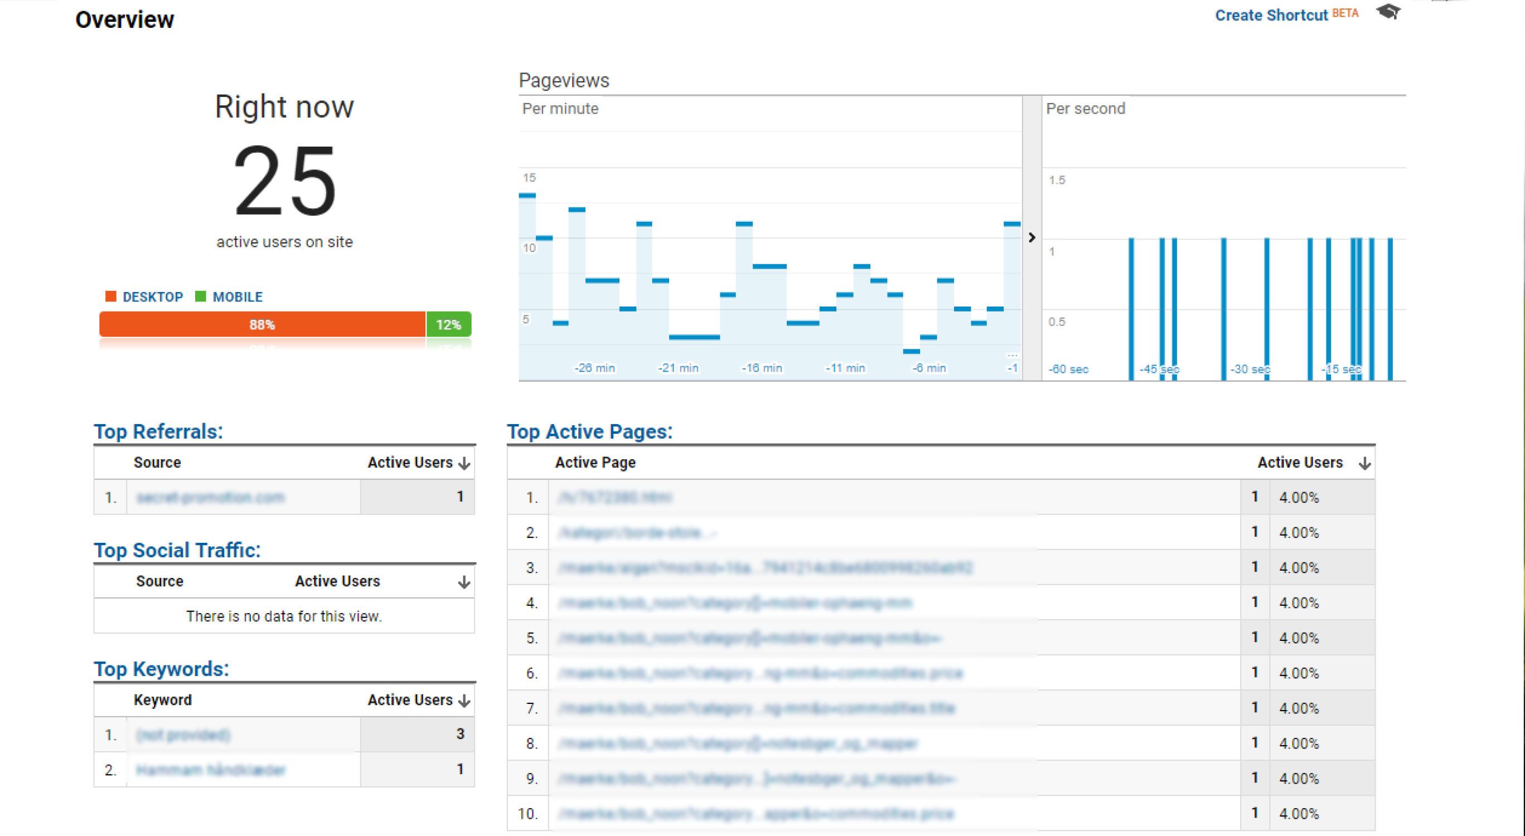The width and height of the screenshot is (1525, 836).
Task: Open active page link in row 7
Action: click(x=757, y=708)
